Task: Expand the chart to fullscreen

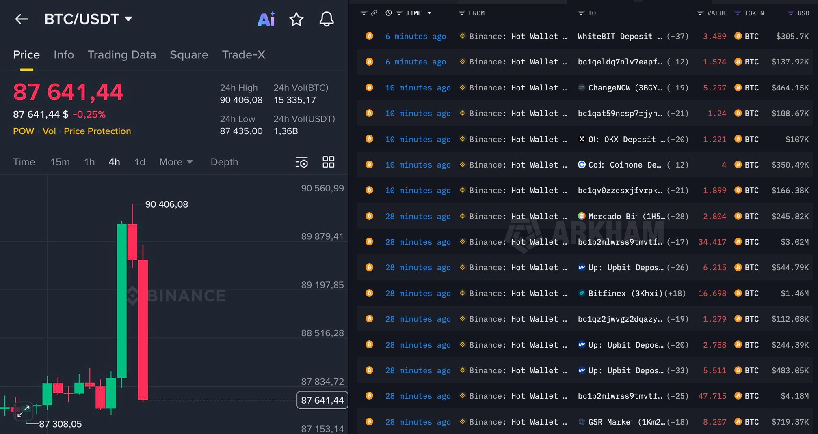Action: (23, 411)
